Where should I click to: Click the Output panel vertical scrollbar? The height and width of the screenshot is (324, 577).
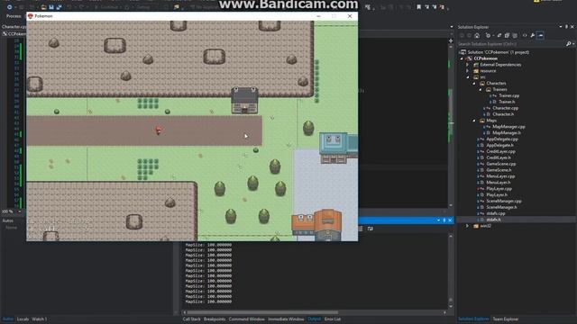click(x=451, y=272)
